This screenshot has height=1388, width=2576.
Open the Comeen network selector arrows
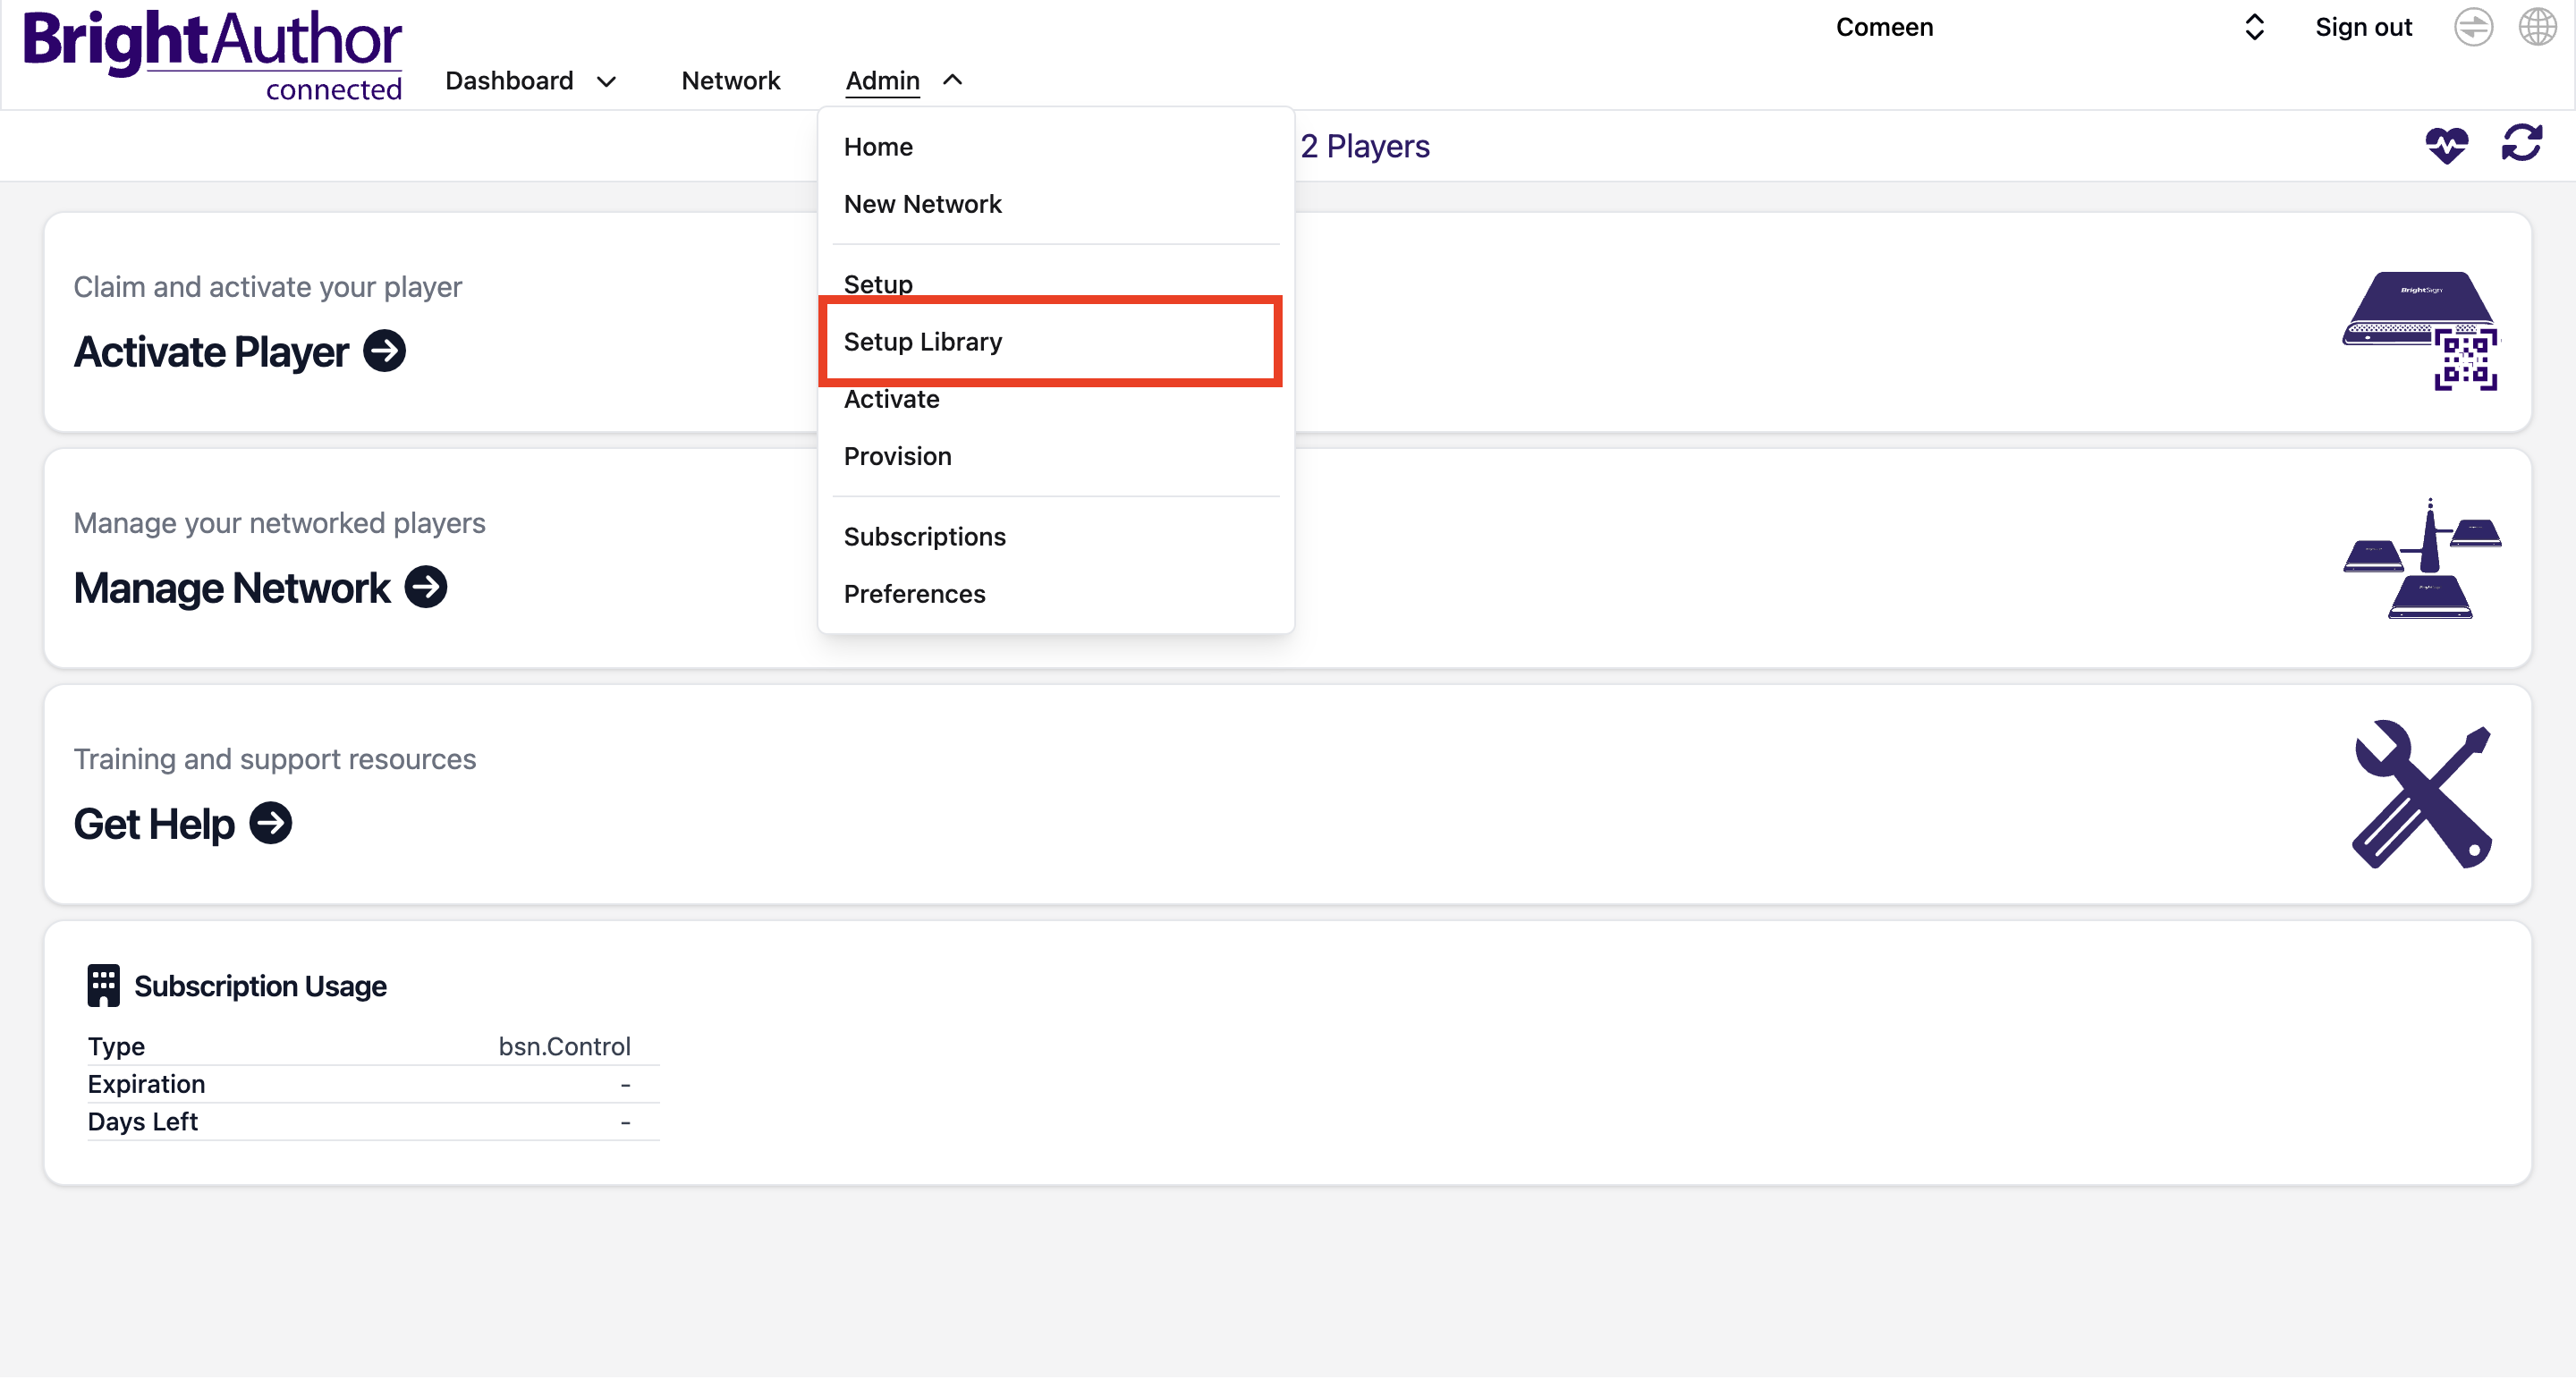click(2254, 27)
